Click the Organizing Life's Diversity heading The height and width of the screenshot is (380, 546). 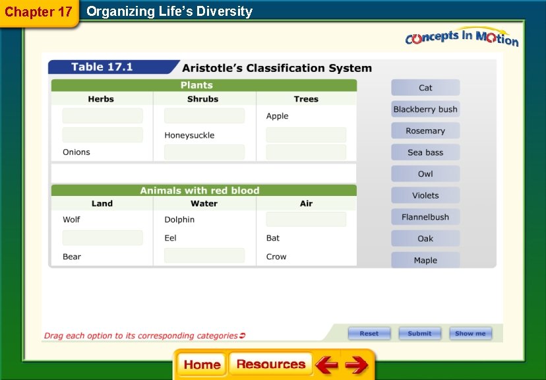tap(169, 11)
